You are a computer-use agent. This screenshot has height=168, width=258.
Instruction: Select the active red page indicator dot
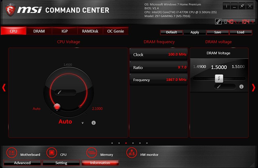pos(126,143)
